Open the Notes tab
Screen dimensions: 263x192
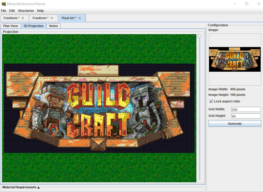tap(53, 26)
